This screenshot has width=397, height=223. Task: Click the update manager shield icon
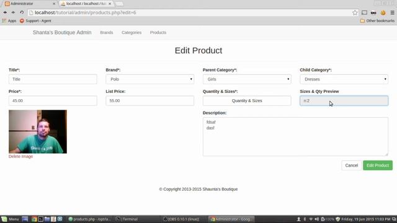tap(337, 219)
